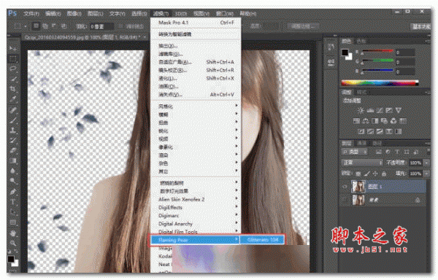Expand the 风格化 filter submenu
The width and height of the screenshot is (438, 280).
(x=196, y=106)
